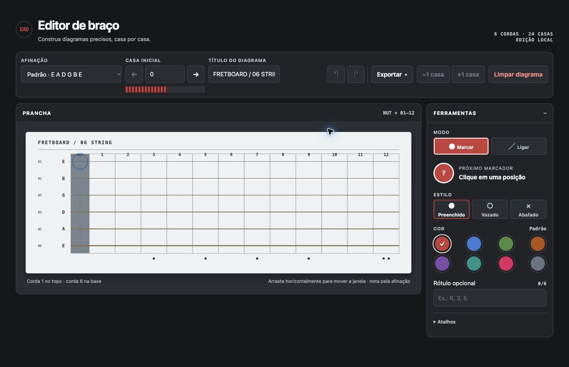The image size is (569, 367).
Task: Click the string label "D" on row 04
Action: click(63, 212)
